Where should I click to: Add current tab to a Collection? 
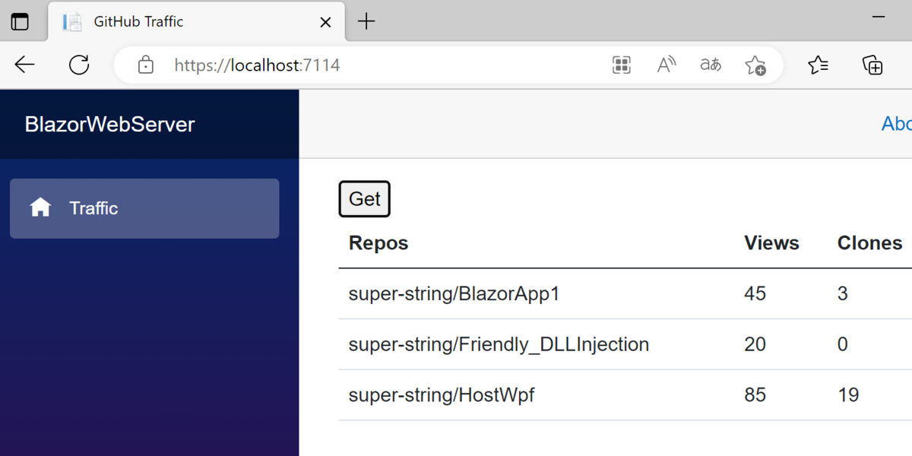[872, 65]
